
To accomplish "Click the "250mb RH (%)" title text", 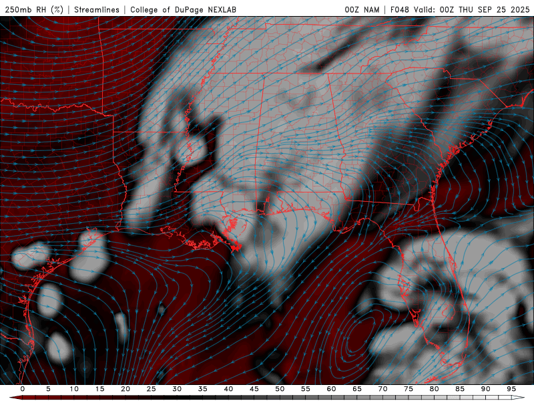I will [x=34, y=9].
